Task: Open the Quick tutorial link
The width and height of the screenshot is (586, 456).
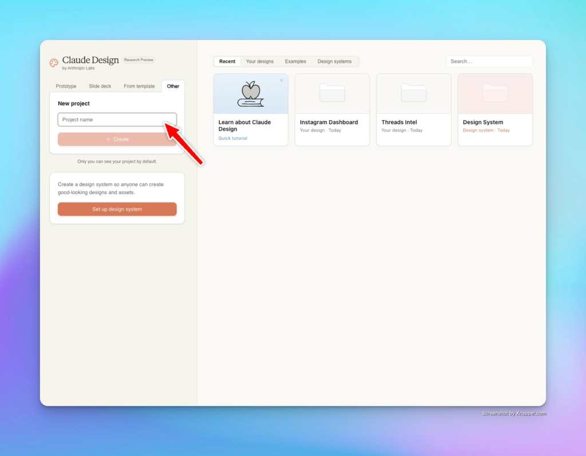Action: 233,138
